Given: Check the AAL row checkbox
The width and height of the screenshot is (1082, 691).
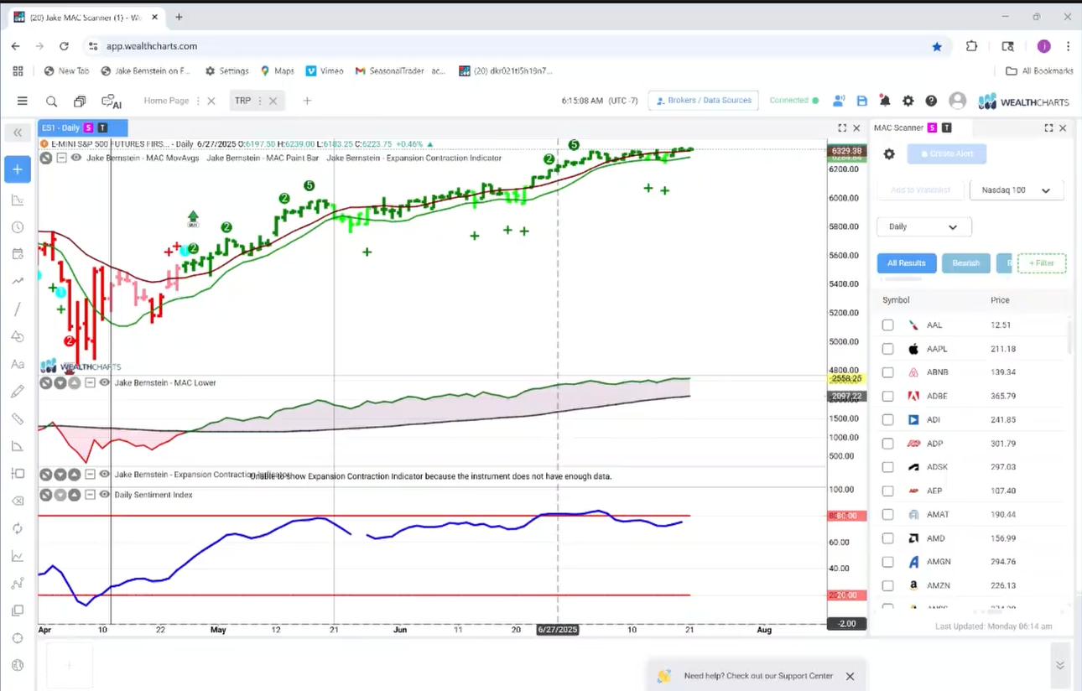Looking at the screenshot, I should (888, 325).
